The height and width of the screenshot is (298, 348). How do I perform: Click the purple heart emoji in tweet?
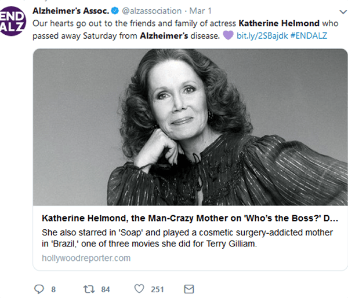click(228, 36)
